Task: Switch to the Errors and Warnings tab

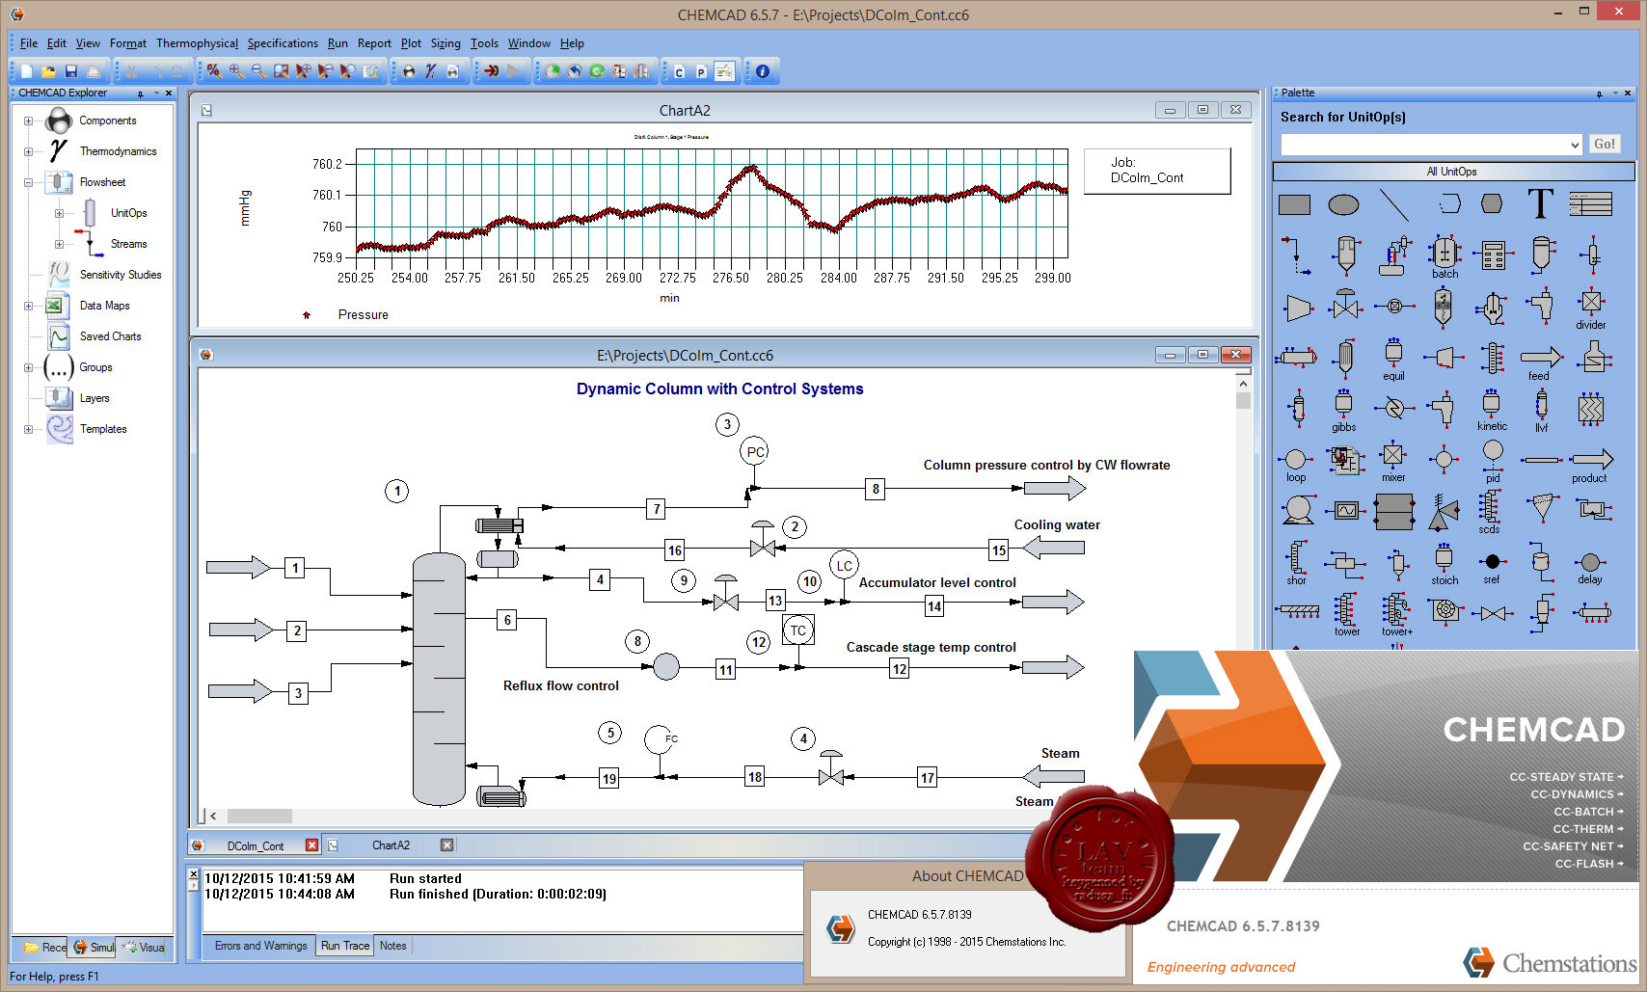Action: 260,946
